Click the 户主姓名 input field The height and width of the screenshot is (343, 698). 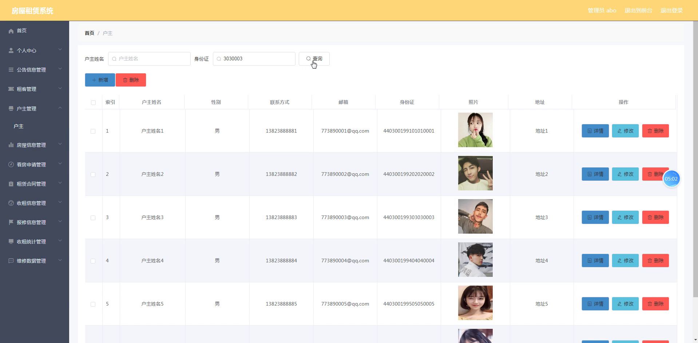click(x=149, y=59)
